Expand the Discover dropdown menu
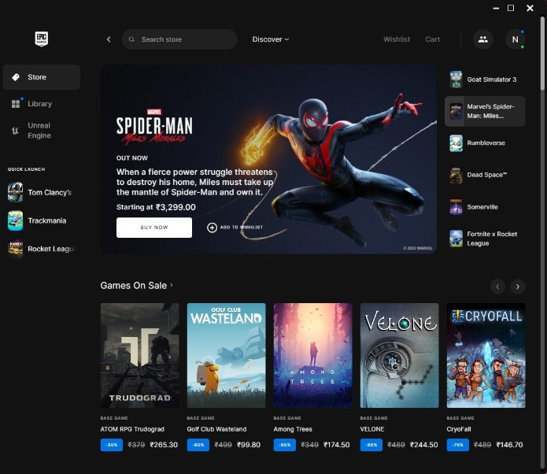The image size is (547, 474). [x=271, y=39]
